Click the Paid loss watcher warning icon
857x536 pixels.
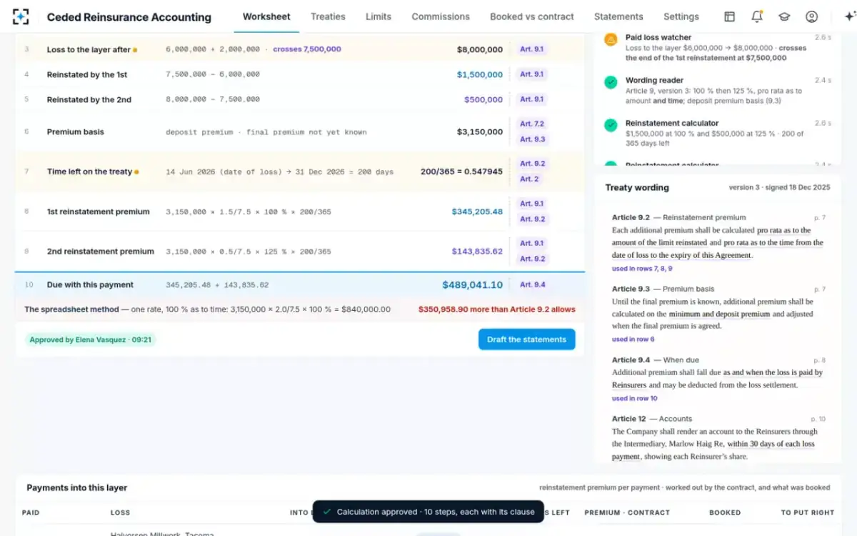611,40
